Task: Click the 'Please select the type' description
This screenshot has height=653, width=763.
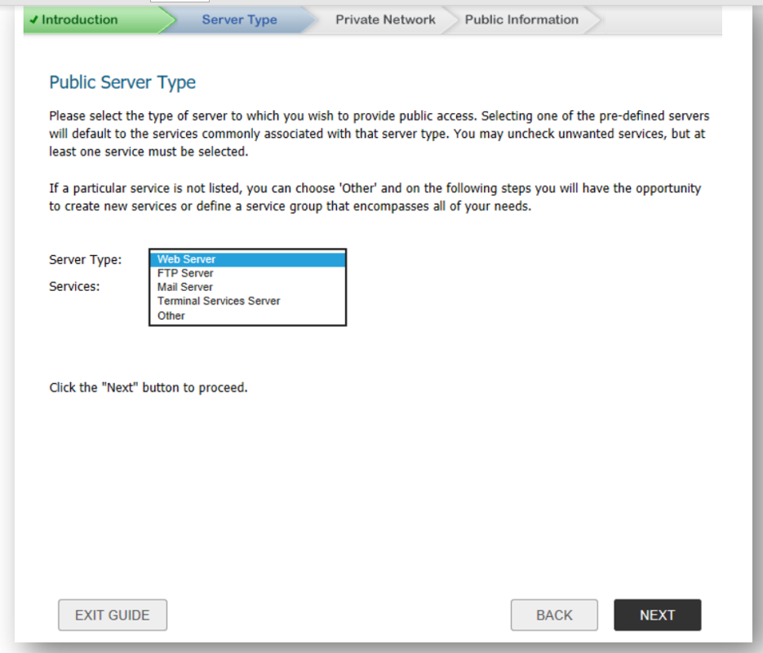Action: coord(379,134)
